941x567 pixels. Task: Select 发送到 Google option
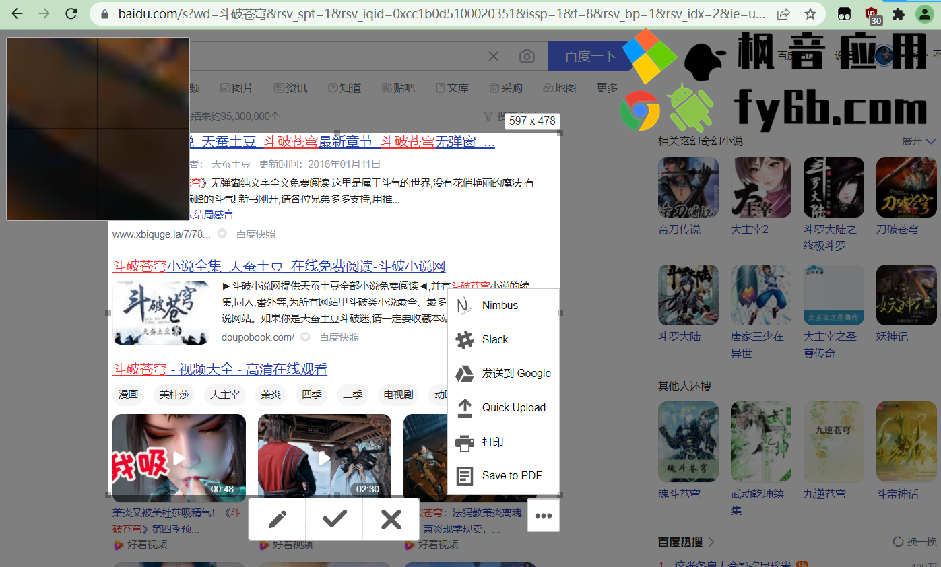click(504, 374)
